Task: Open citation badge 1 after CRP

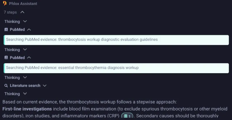Action: 127,116
